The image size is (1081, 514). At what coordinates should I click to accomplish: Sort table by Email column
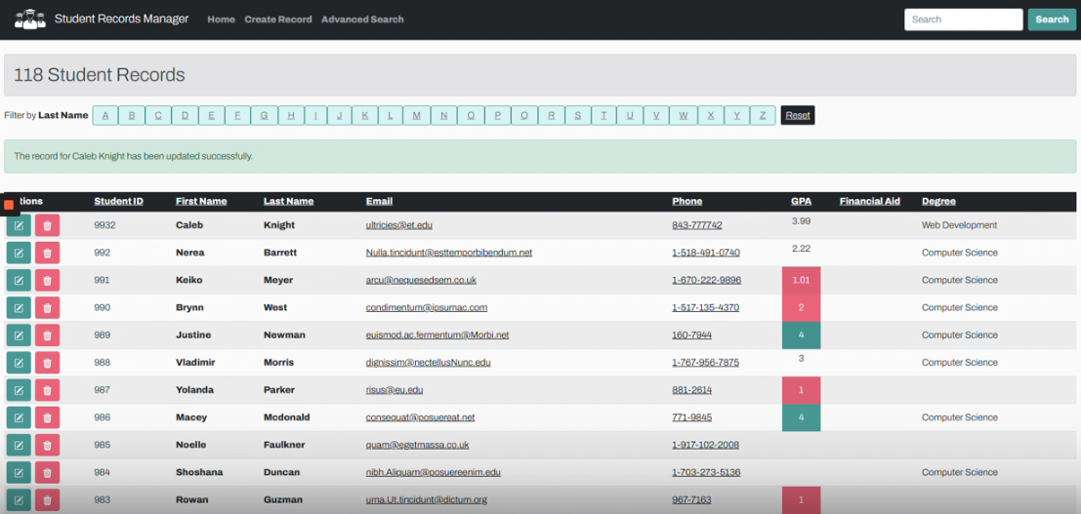(379, 201)
